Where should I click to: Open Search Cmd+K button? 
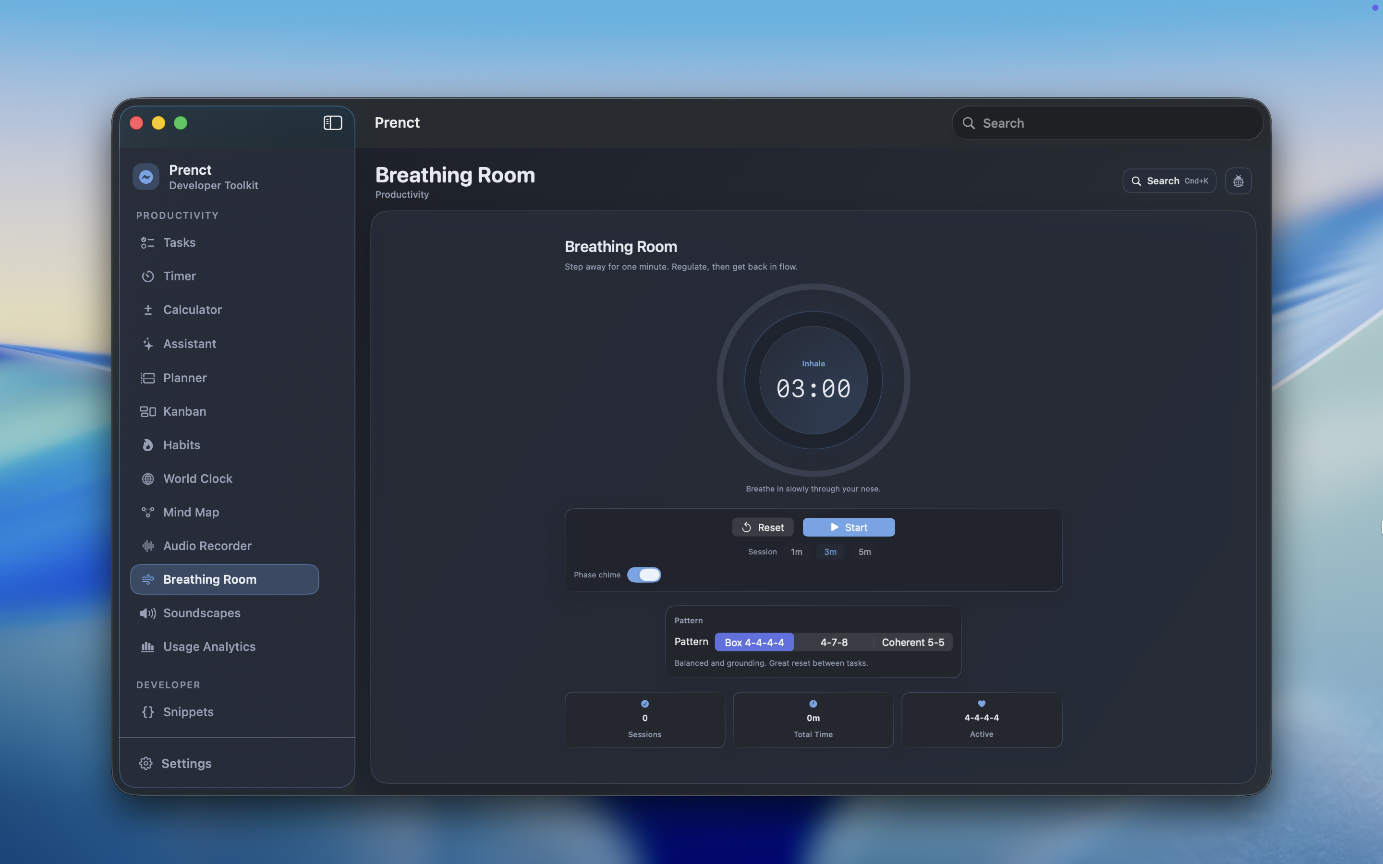coord(1169,181)
